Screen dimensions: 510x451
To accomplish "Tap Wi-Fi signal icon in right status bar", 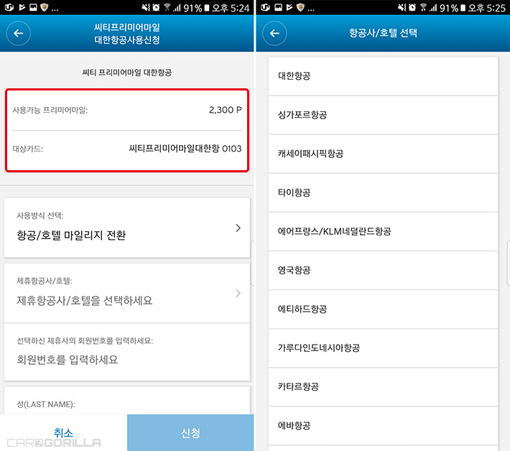I will pyautogui.click(x=423, y=7).
